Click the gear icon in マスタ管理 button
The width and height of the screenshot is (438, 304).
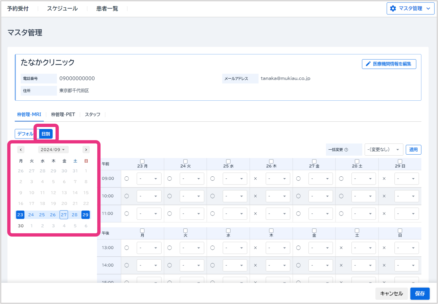[x=393, y=9]
